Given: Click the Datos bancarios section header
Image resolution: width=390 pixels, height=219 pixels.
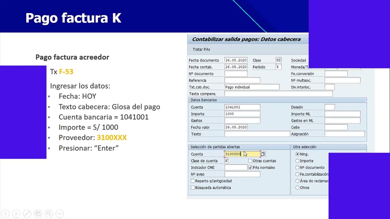Looking at the screenshot, I should [x=204, y=100].
